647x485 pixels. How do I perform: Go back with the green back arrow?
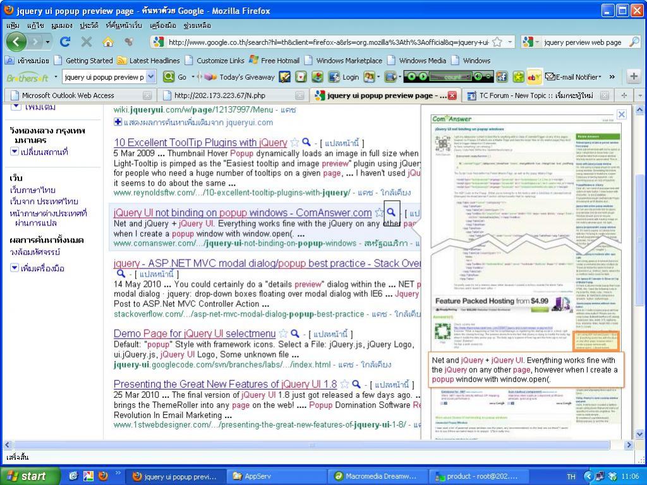coord(16,42)
